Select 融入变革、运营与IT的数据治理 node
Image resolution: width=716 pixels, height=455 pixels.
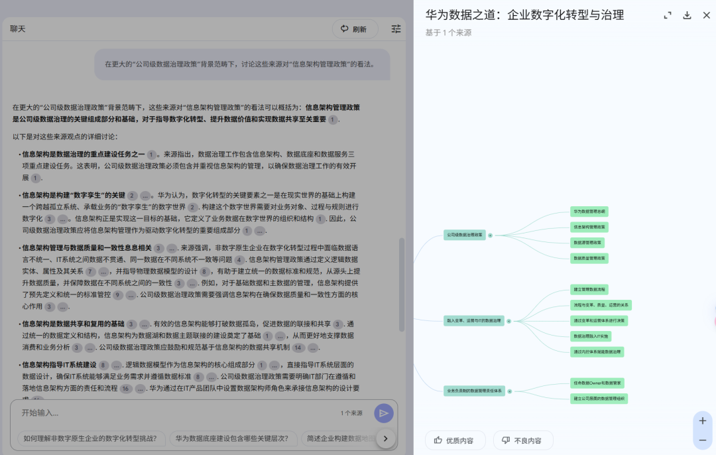pos(473,321)
